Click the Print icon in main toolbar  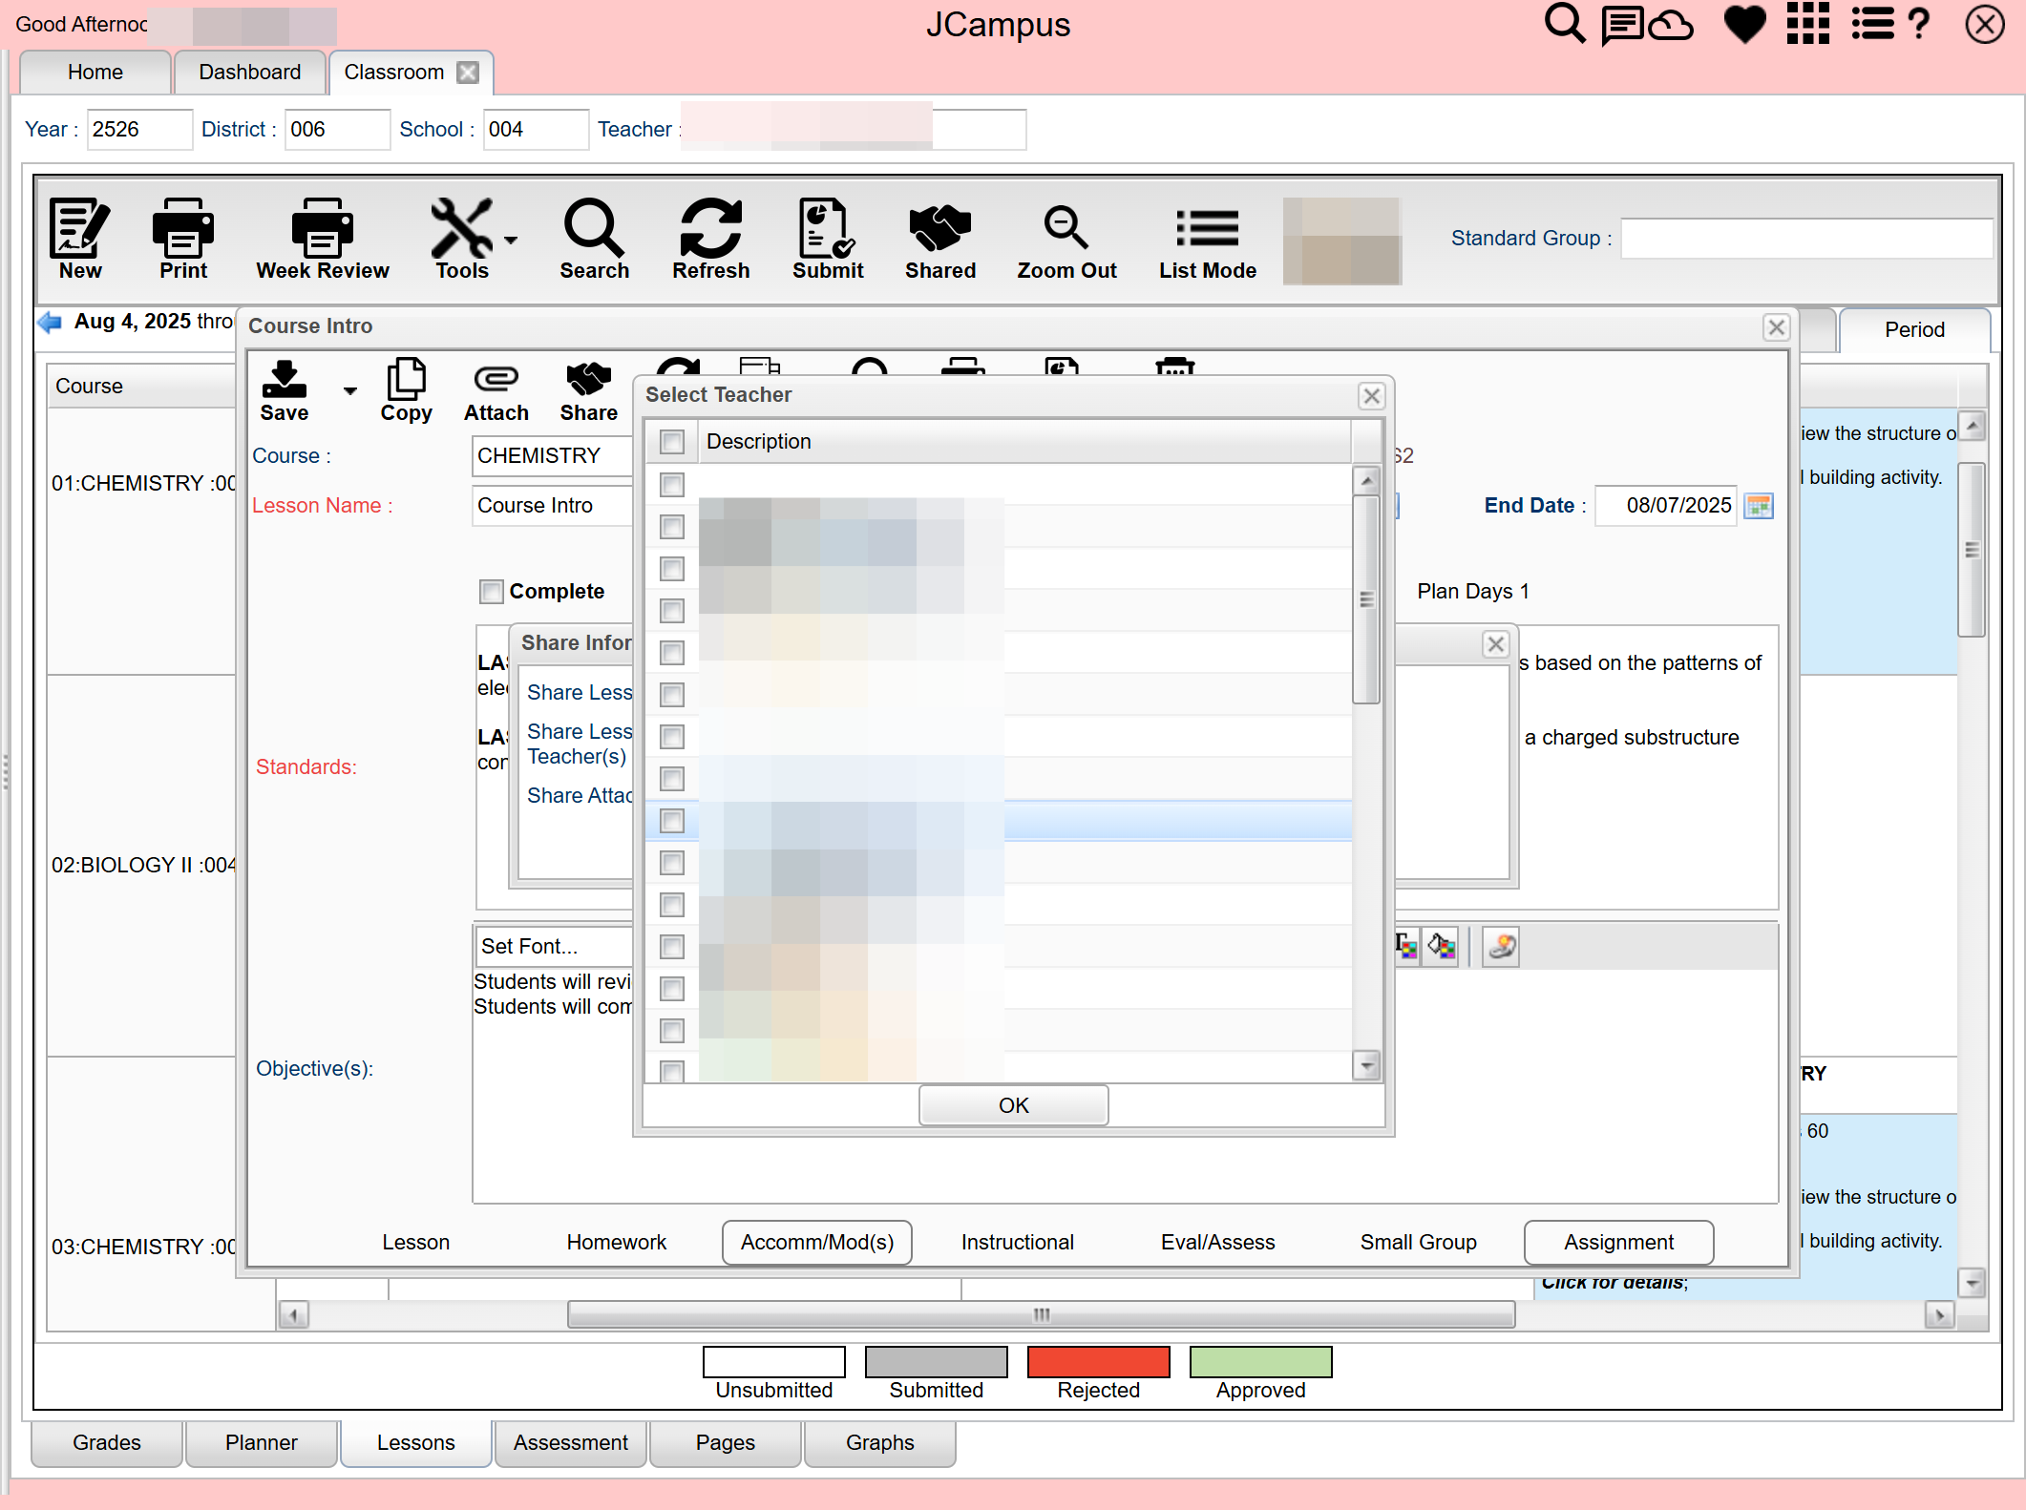click(183, 239)
